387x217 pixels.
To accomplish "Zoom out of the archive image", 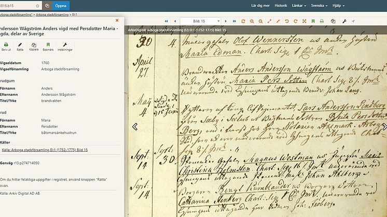I will coord(260,21).
